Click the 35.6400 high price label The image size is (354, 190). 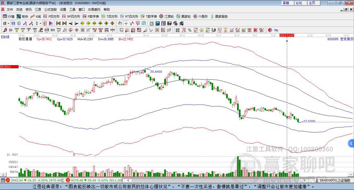click(156, 72)
